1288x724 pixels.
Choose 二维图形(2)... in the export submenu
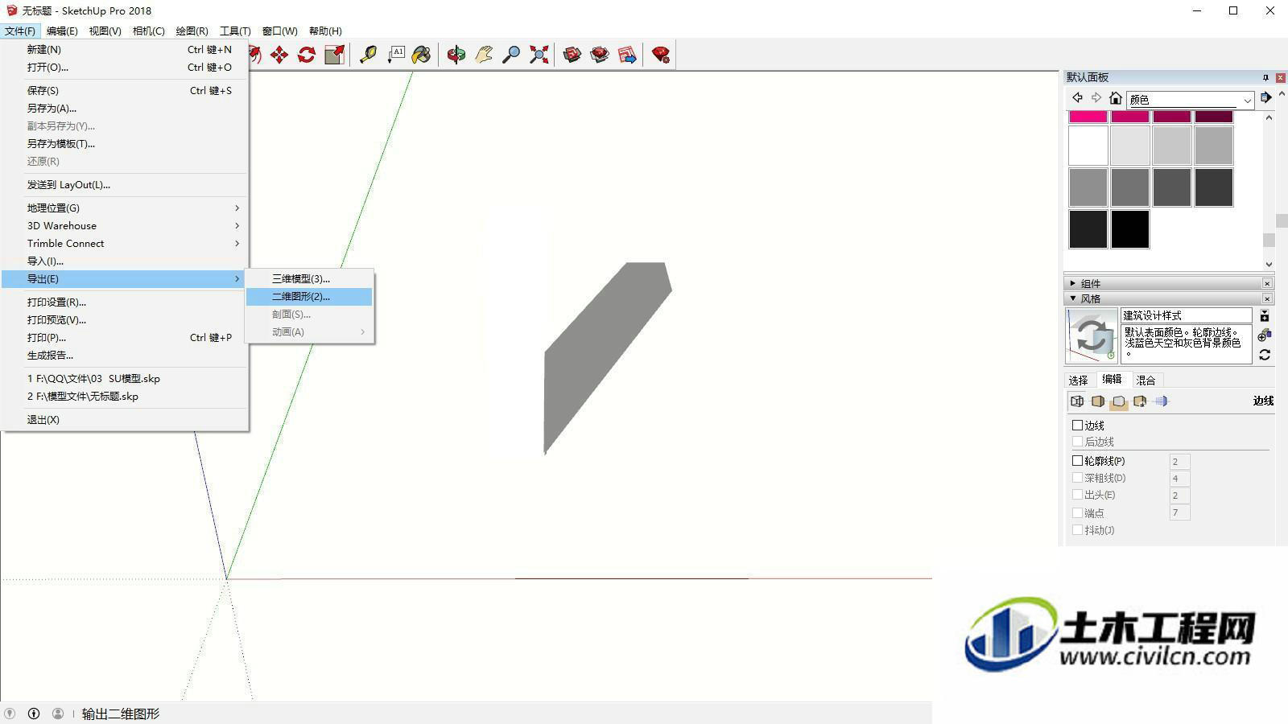pyautogui.click(x=309, y=296)
